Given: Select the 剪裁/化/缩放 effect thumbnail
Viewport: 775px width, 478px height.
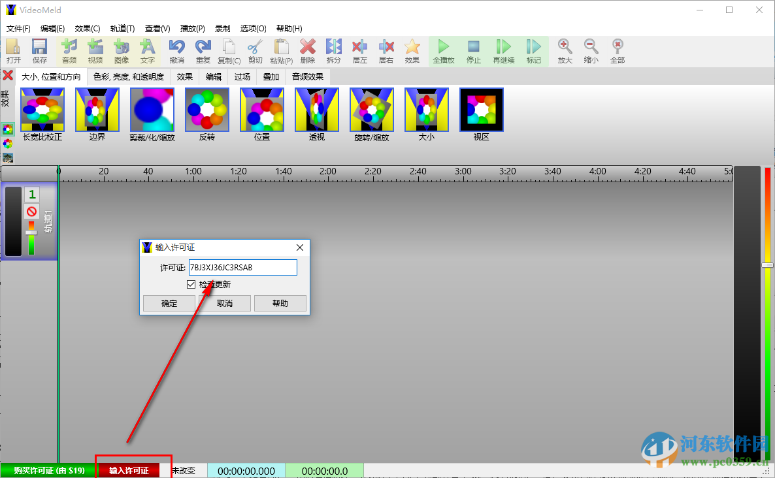Looking at the screenshot, I should click(x=152, y=110).
